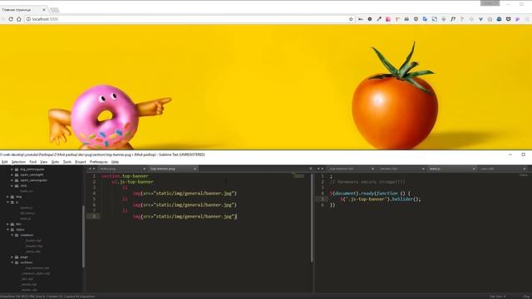Screen dimensions: 532x299
Task: Open the Project menu
Action: (81, 162)
